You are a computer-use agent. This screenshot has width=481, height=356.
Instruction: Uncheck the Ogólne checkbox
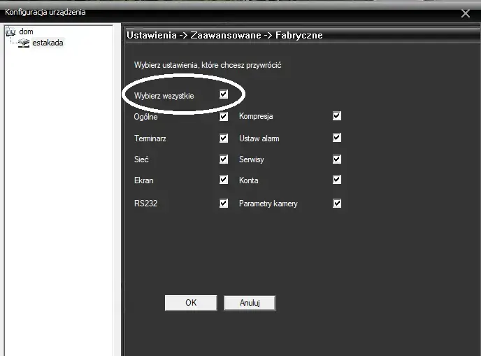pos(224,117)
